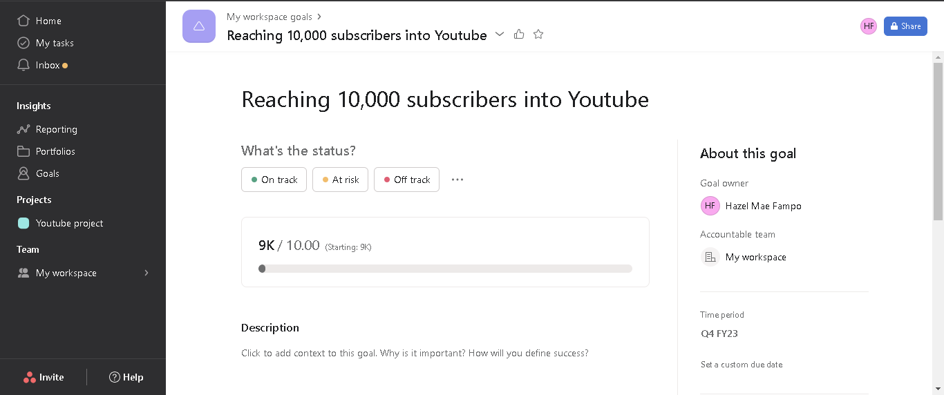Click the Home house icon
This screenshot has width=944, height=395.
(23, 21)
